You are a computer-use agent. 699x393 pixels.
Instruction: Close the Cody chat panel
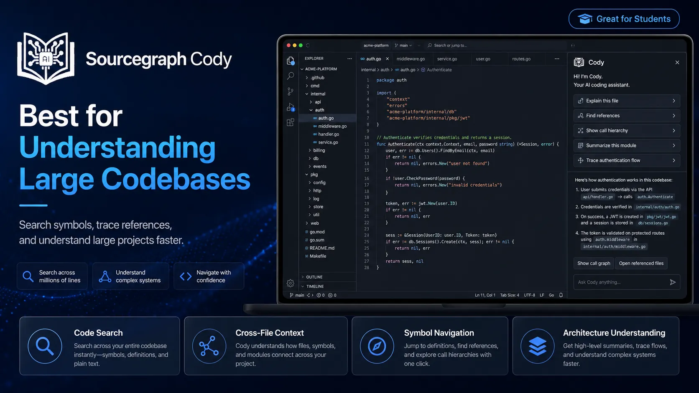677,62
